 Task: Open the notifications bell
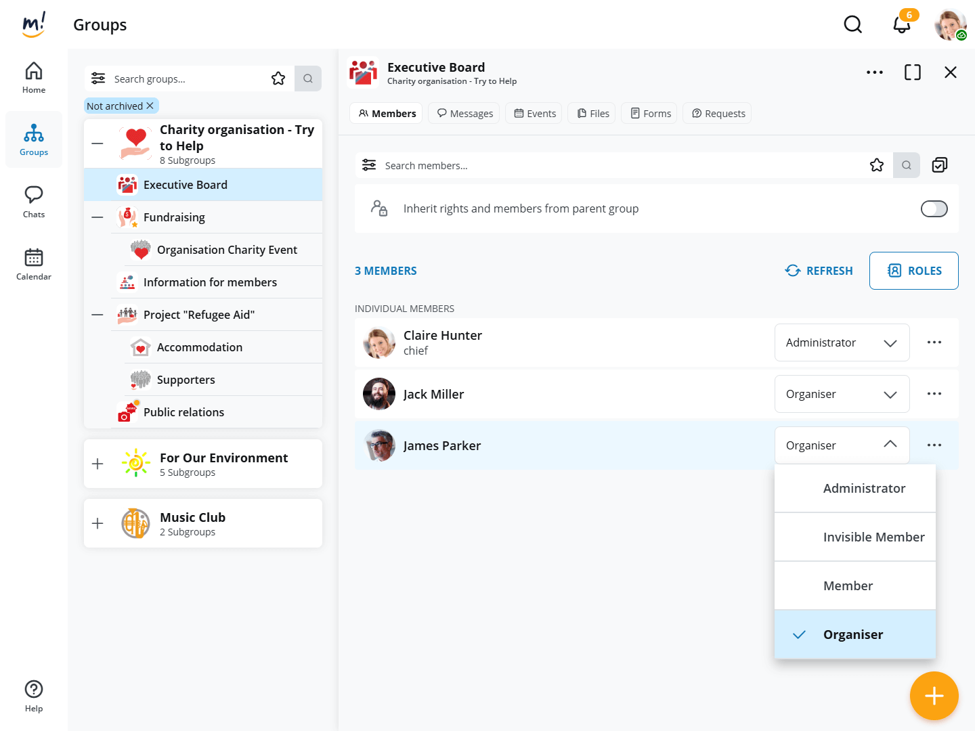[901, 25]
